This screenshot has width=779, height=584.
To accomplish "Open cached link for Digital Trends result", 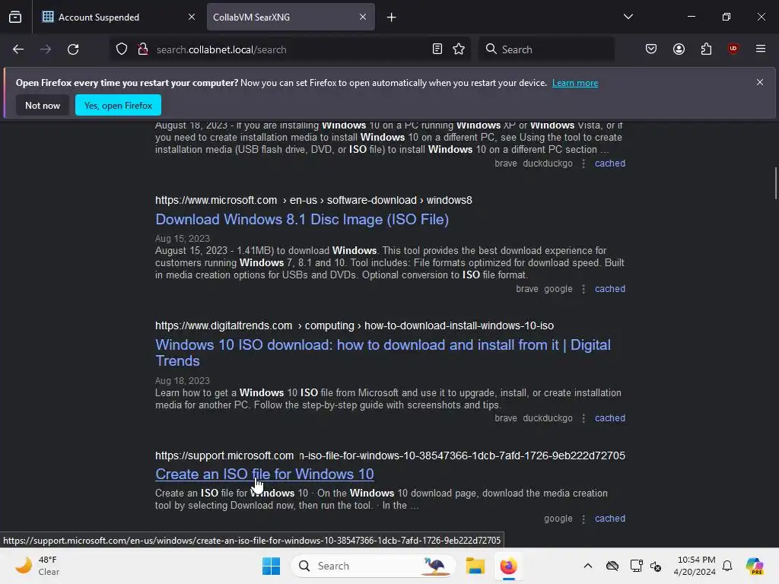I will pyautogui.click(x=610, y=418).
